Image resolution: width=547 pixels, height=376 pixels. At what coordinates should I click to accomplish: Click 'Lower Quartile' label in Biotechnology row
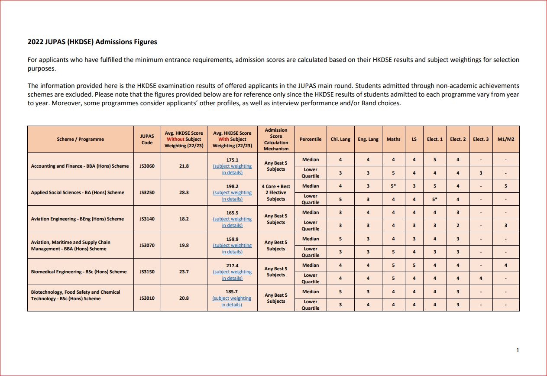click(x=311, y=305)
